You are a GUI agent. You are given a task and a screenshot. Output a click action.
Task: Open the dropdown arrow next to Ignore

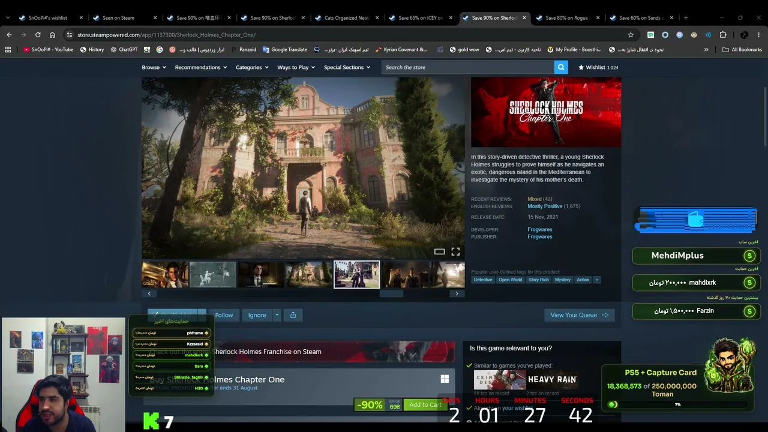(x=277, y=315)
